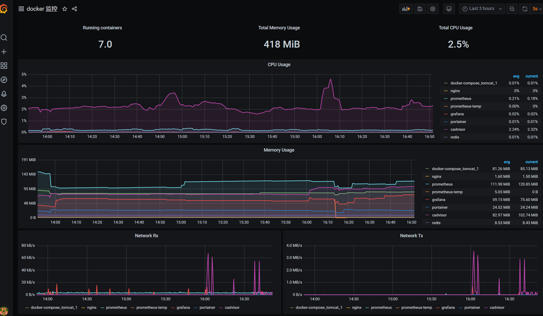Share the dashboard via share icon
543x316 pixels.
(75, 9)
